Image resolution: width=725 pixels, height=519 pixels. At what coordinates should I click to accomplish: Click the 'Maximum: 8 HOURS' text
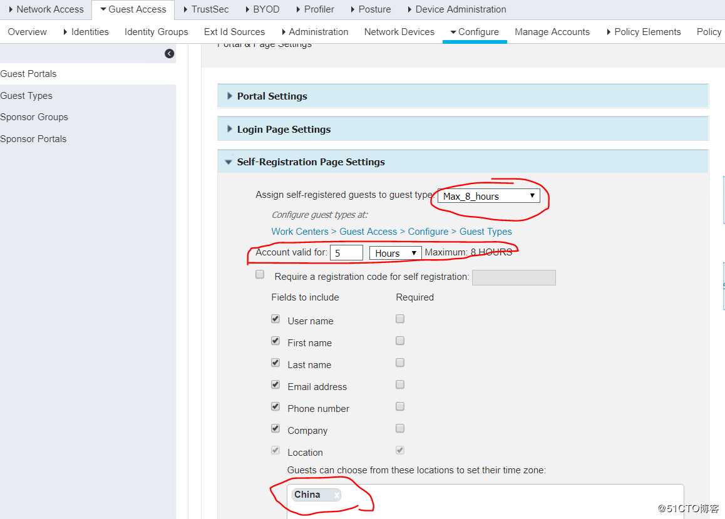click(x=468, y=252)
